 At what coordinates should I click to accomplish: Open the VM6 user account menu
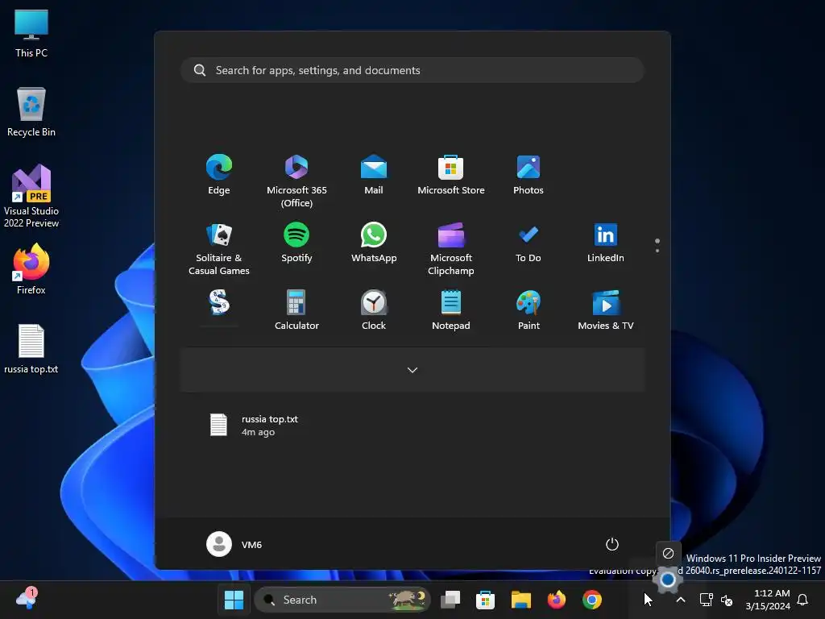(234, 544)
